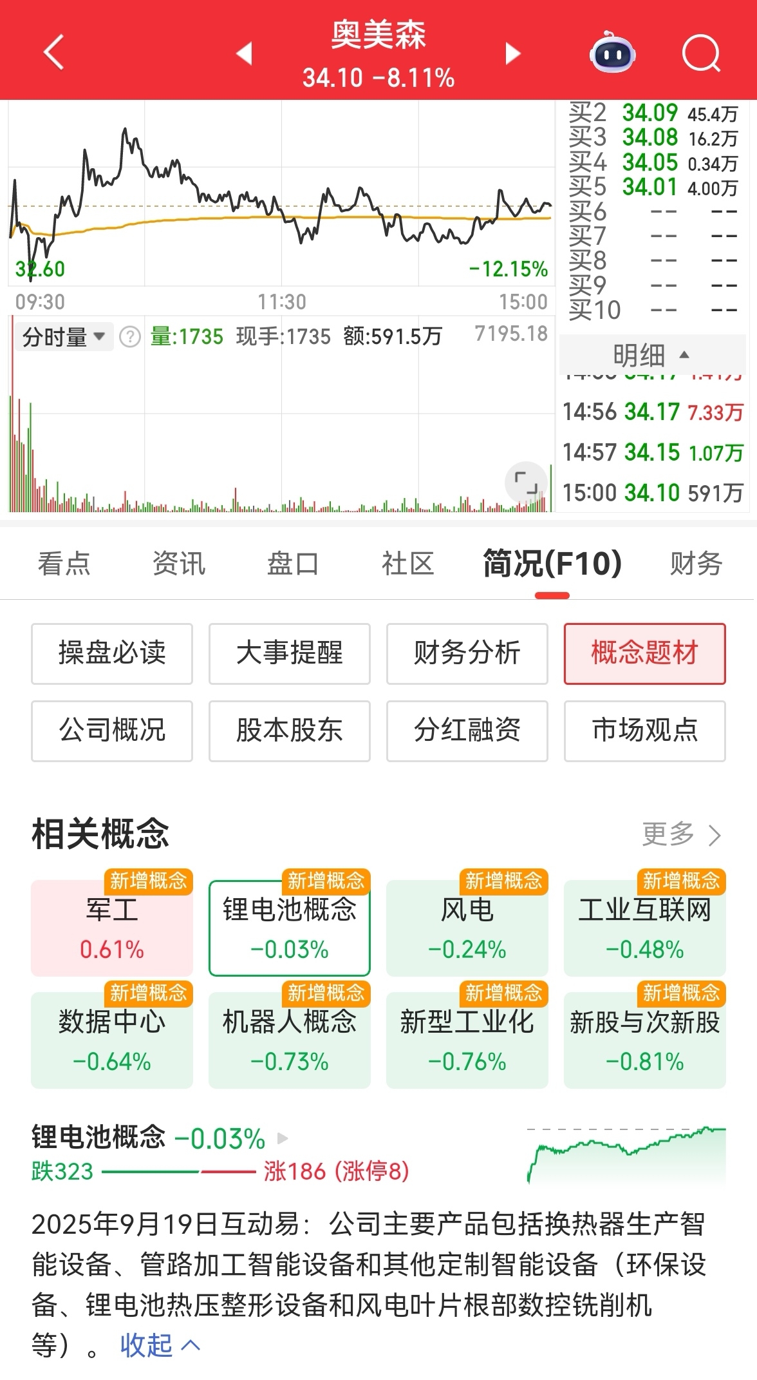Select the 工业互联网 concept card
The width and height of the screenshot is (757, 1380).
645,928
